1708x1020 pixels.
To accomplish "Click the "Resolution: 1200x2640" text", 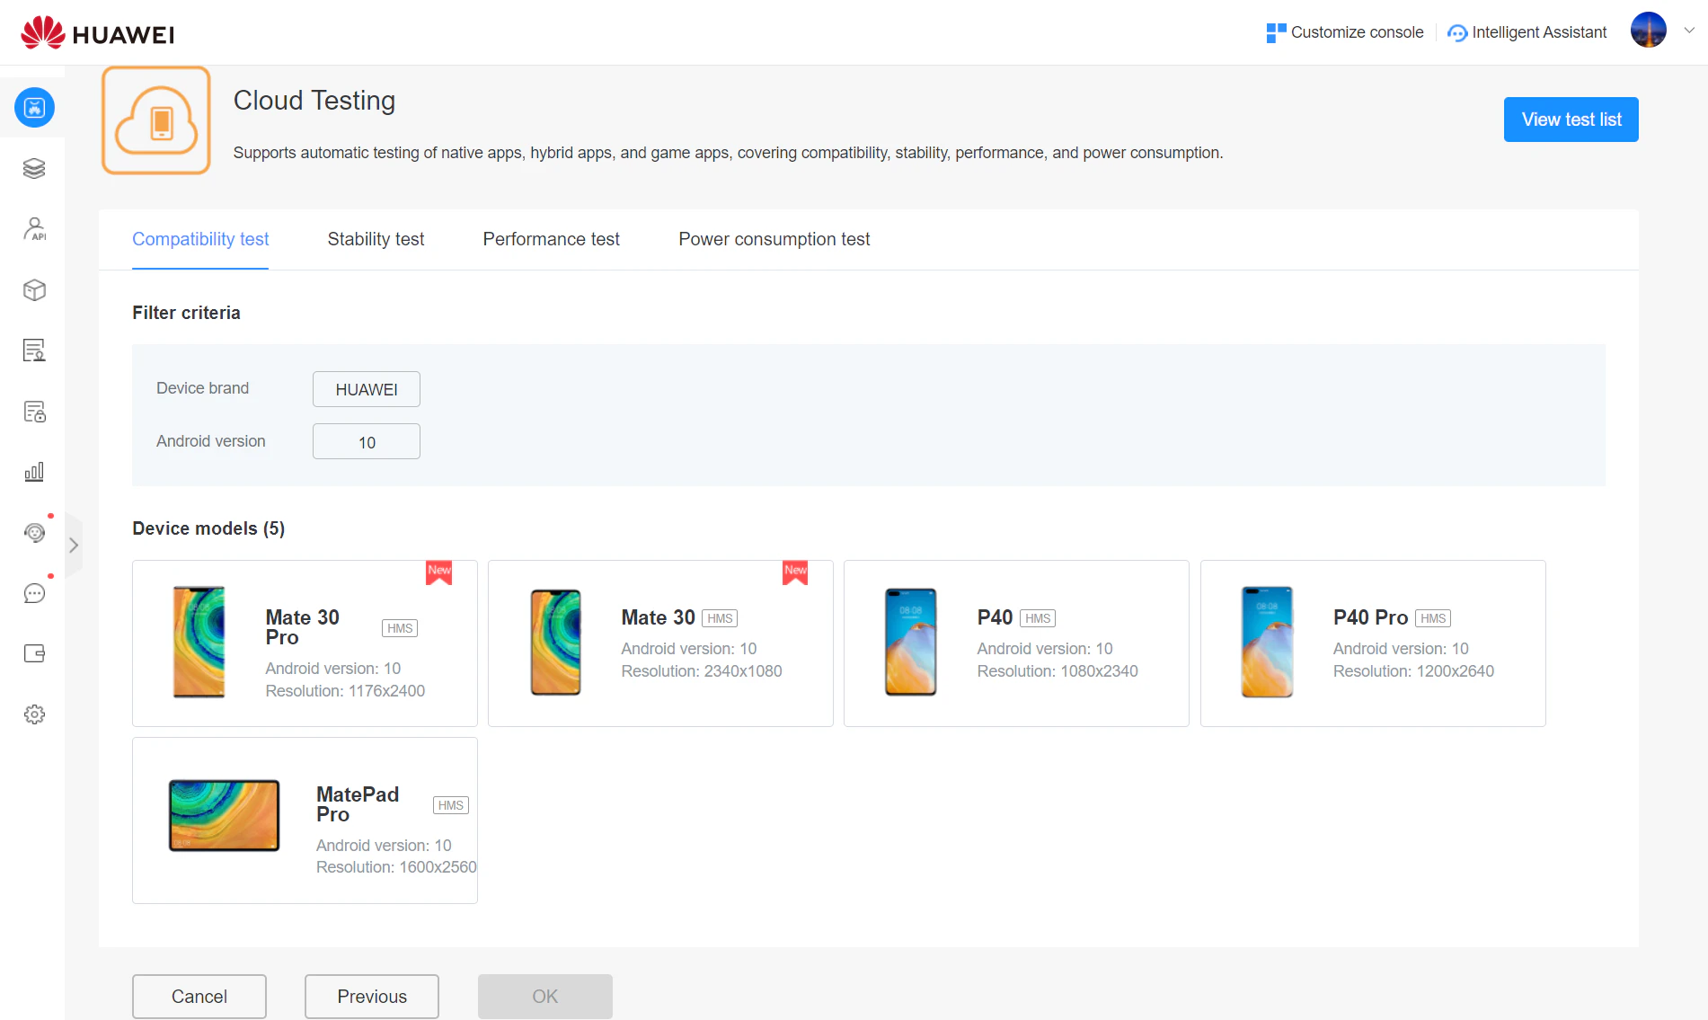I will (x=1413, y=671).
